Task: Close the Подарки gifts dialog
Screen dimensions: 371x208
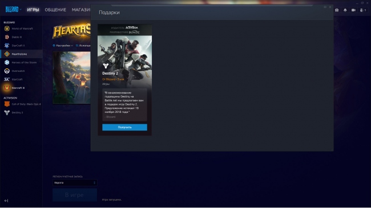Action: (x=330, y=7)
